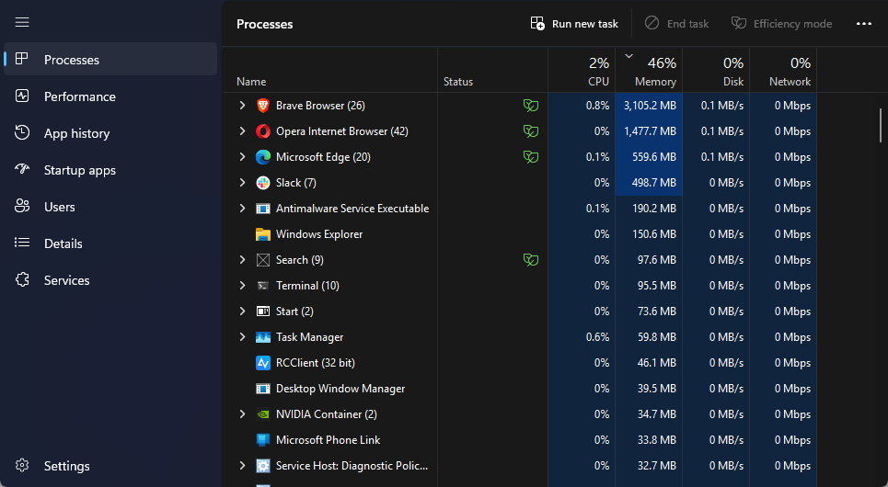This screenshot has height=487, width=888.
Task: Click the RCClient process icon
Action: 263,363
